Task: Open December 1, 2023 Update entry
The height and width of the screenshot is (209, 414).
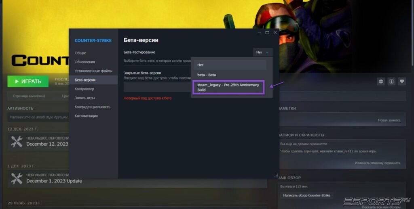Action: tap(54, 181)
